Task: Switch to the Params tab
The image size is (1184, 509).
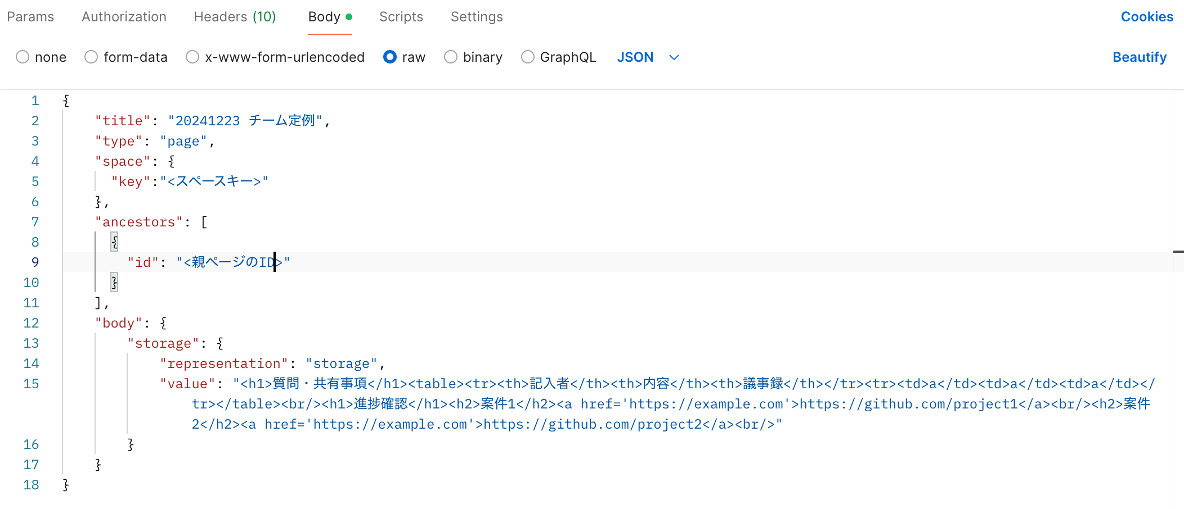Action: pos(30,16)
